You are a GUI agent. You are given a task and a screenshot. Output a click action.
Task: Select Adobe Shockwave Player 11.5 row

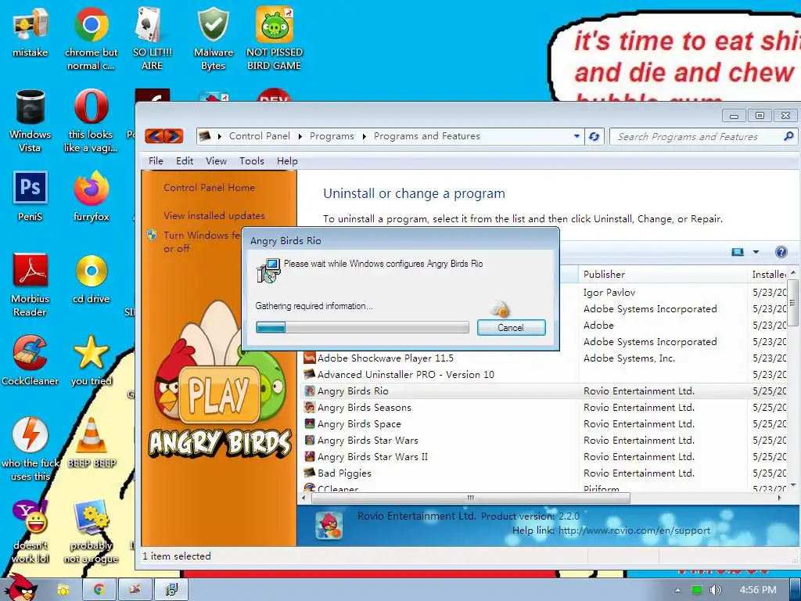pyautogui.click(x=544, y=358)
